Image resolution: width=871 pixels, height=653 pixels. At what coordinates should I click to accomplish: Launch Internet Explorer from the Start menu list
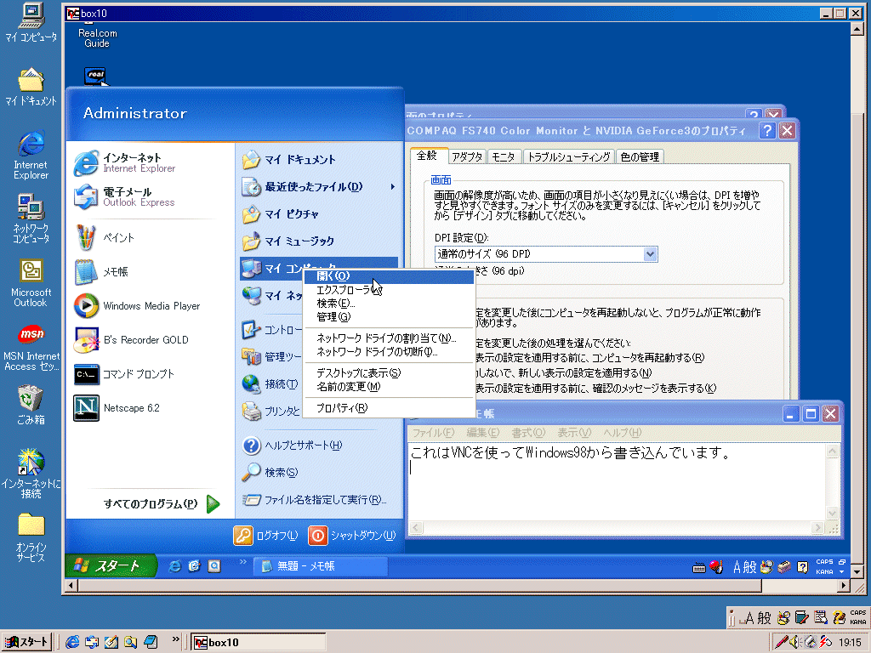click(125, 162)
